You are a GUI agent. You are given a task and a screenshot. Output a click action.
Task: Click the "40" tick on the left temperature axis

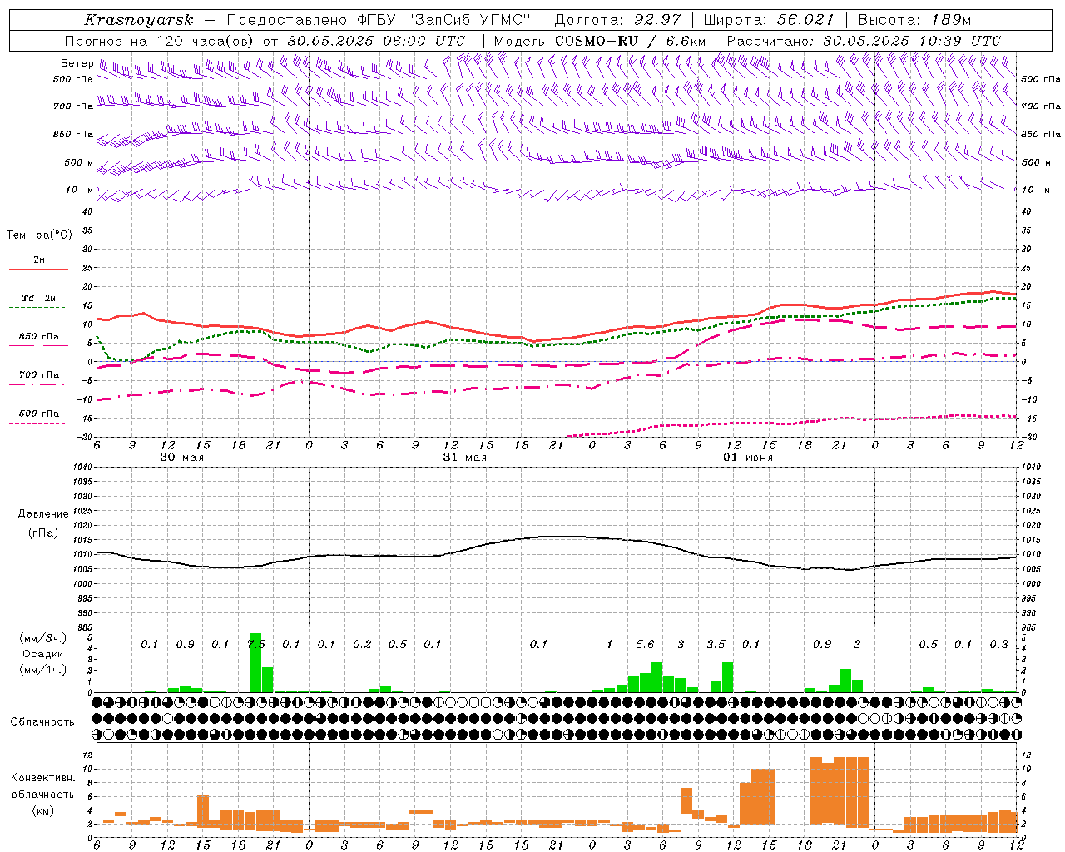tap(87, 211)
